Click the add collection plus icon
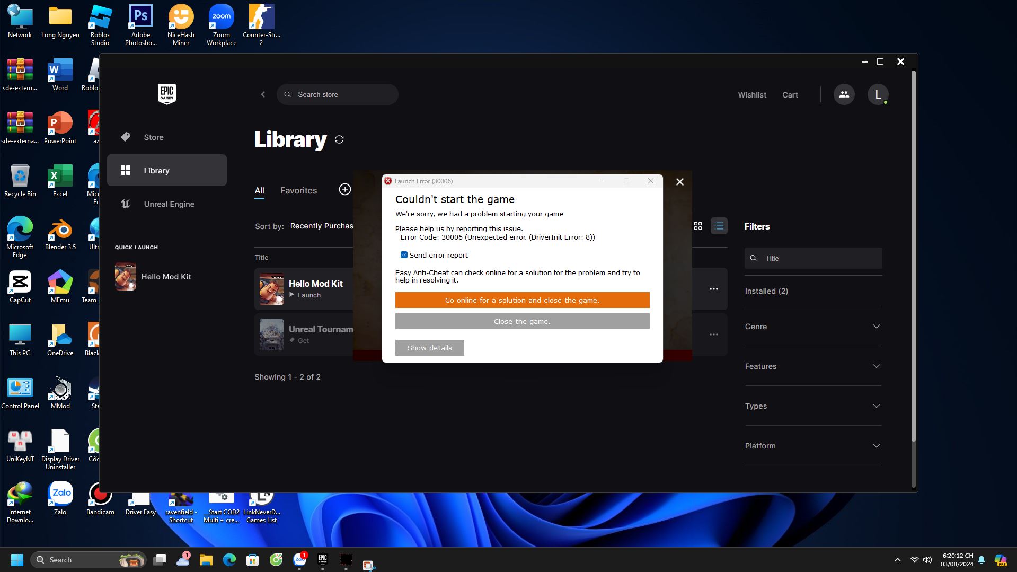1017x572 pixels. tap(344, 189)
